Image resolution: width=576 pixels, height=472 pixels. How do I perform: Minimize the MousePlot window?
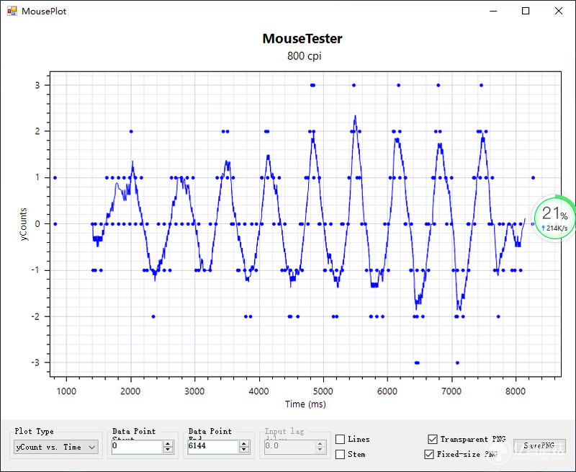[x=493, y=11]
